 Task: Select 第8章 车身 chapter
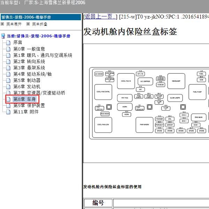(24, 99)
